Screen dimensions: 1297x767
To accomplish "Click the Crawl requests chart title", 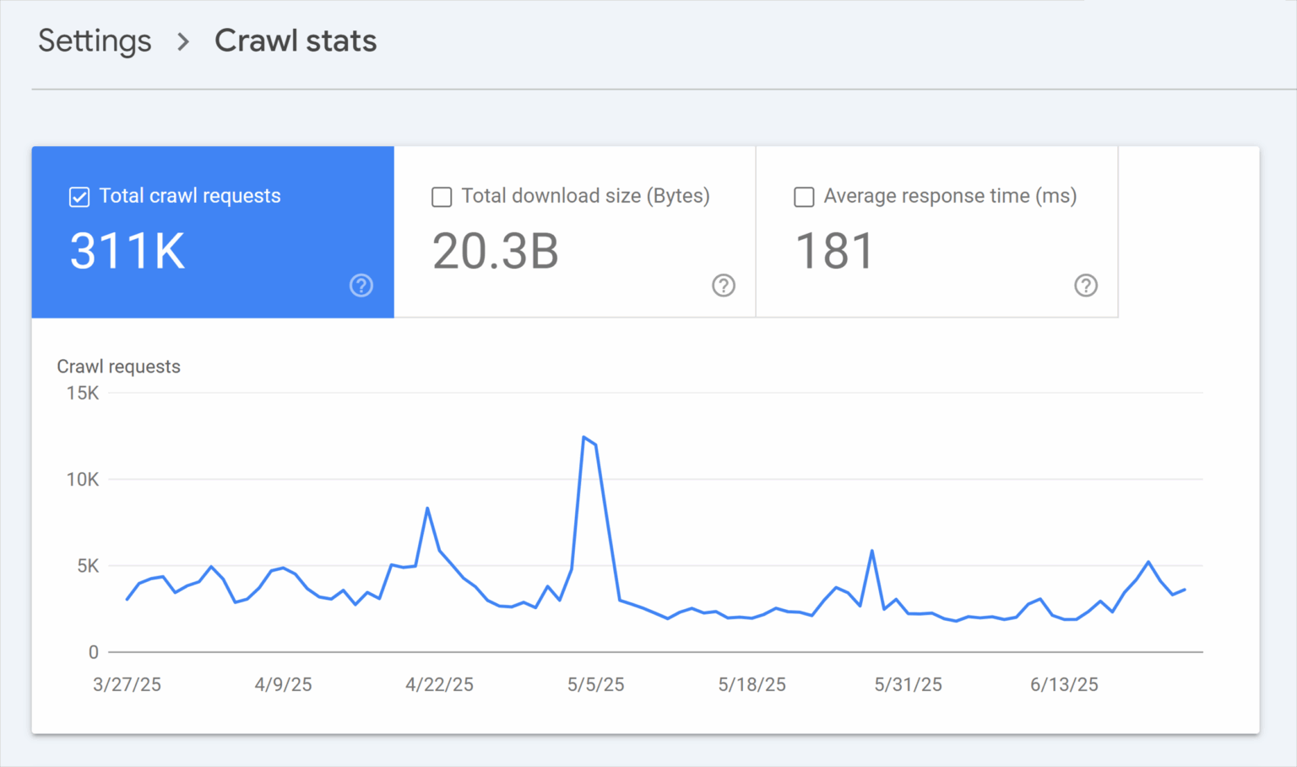I will click(x=118, y=366).
